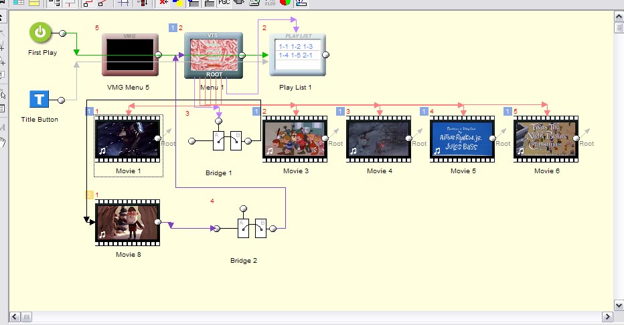This screenshot has width=624, height=325.
Task: Click the yellow VTS 2 badge above Movie 8
Action: click(89, 195)
